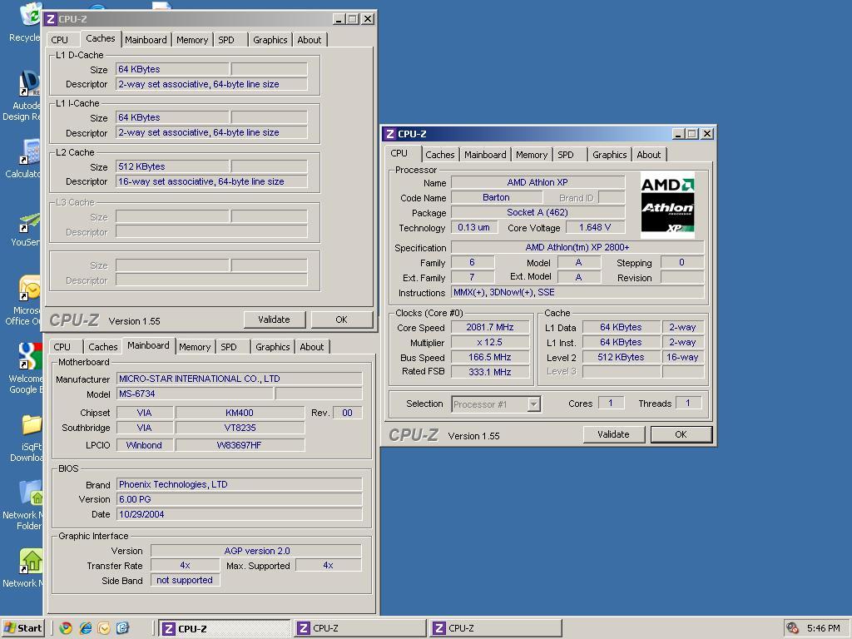This screenshot has height=639, width=852.
Task: Click the Core Speed 2081.7 MHz value
Action: coord(490,327)
